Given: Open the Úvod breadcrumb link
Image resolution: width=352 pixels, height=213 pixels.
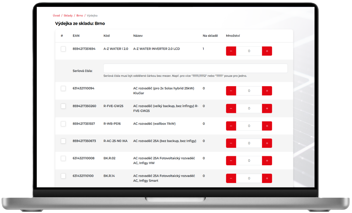Looking at the screenshot, I should 56,15.
